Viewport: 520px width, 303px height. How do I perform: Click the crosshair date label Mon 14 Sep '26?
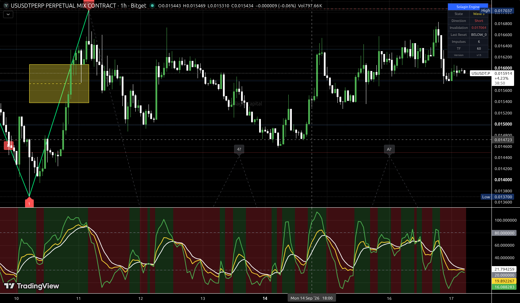click(312, 298)
